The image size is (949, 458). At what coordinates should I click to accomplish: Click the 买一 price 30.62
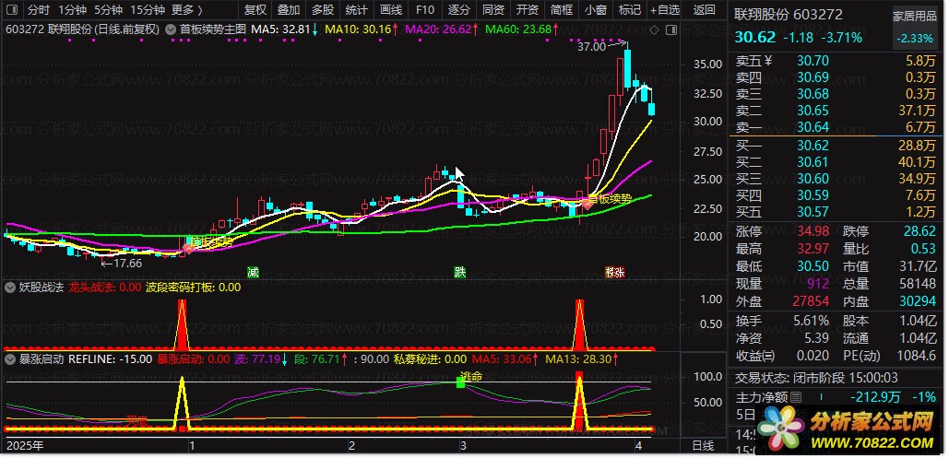point(813,146)
